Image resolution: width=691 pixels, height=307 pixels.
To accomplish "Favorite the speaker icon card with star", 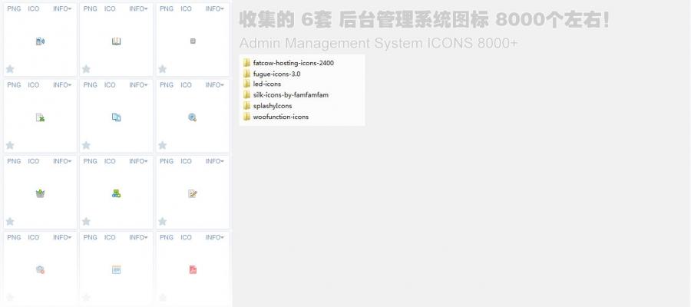I will (x=10, y=69).
